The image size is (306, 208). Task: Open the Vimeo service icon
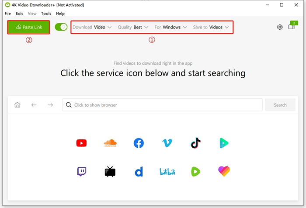coord(167,143)
